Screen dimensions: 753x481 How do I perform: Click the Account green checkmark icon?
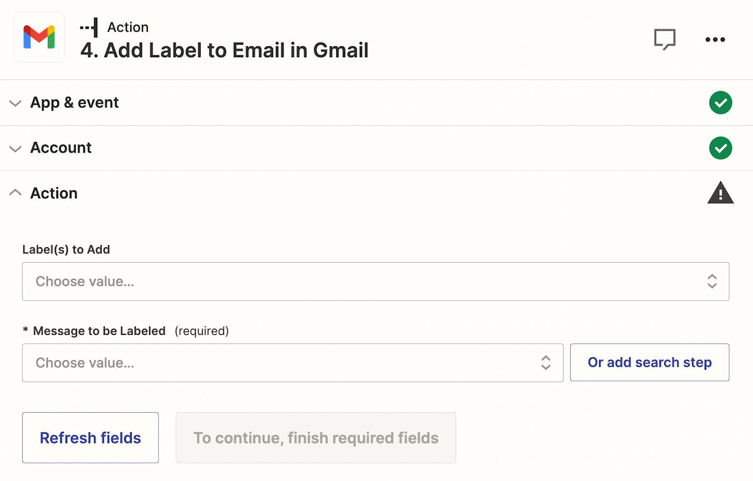[720, 148]
